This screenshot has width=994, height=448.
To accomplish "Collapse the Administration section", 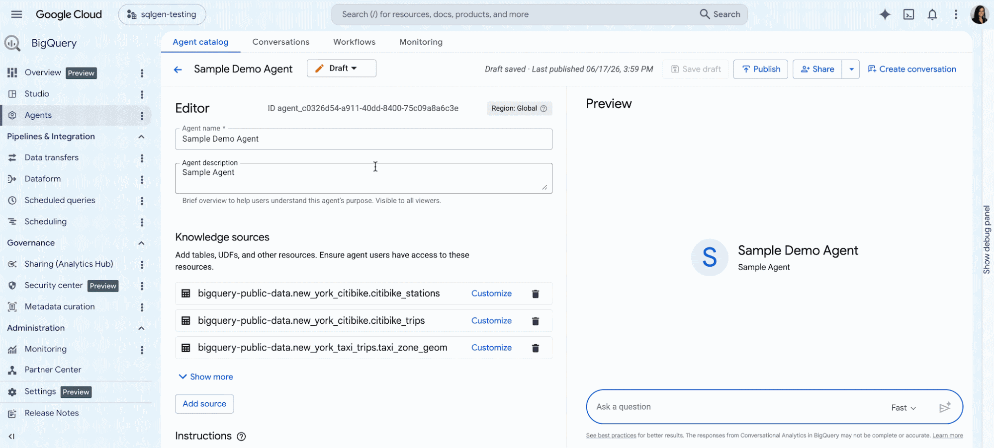I will 141,328.
